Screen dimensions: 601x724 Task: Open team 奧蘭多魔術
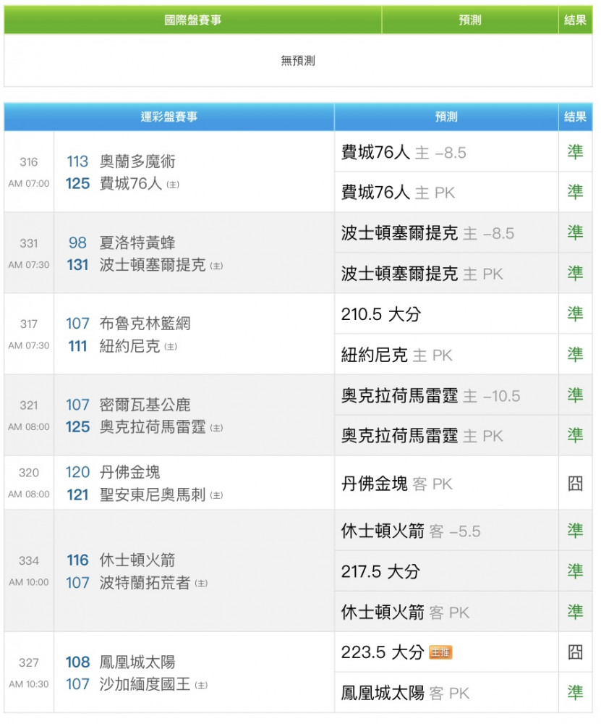pos(137,161)
